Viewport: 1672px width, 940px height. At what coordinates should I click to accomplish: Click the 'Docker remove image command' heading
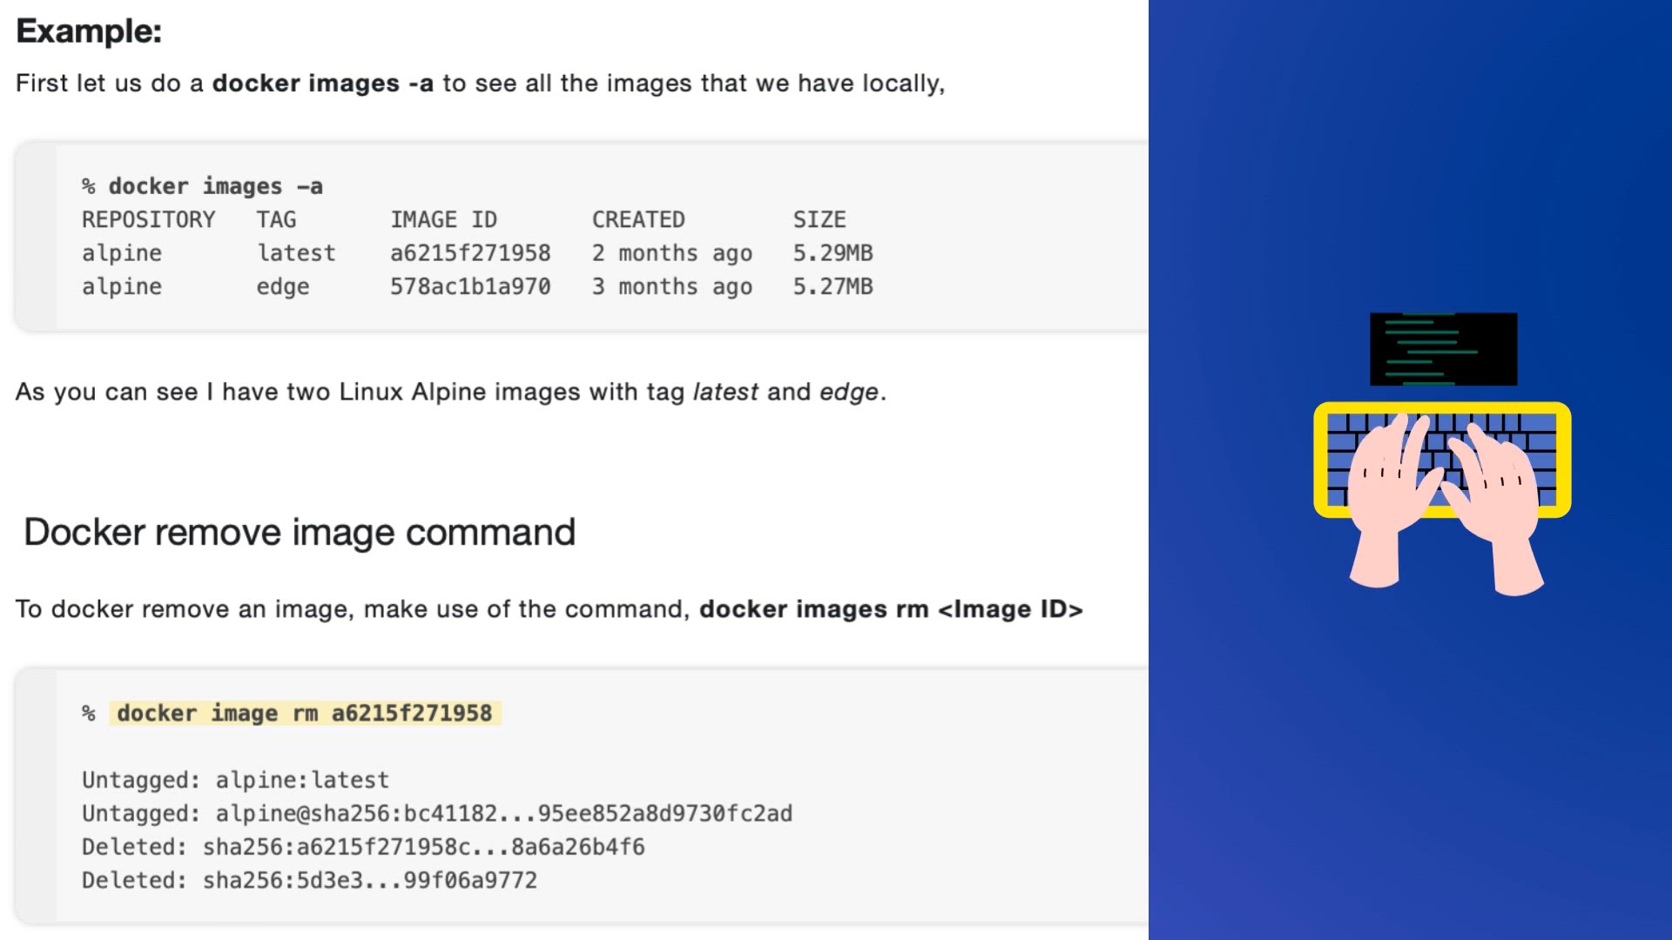click(300, 532)
